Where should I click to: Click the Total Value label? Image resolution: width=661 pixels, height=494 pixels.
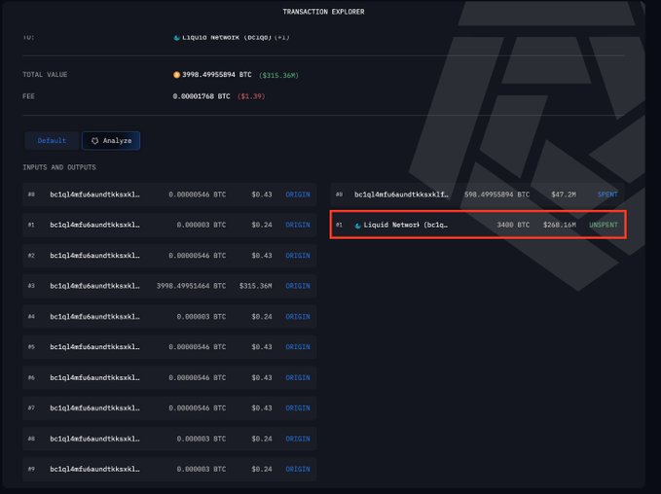tap(45, 75)
